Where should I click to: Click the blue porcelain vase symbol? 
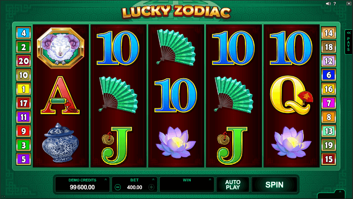click(60, 143)
